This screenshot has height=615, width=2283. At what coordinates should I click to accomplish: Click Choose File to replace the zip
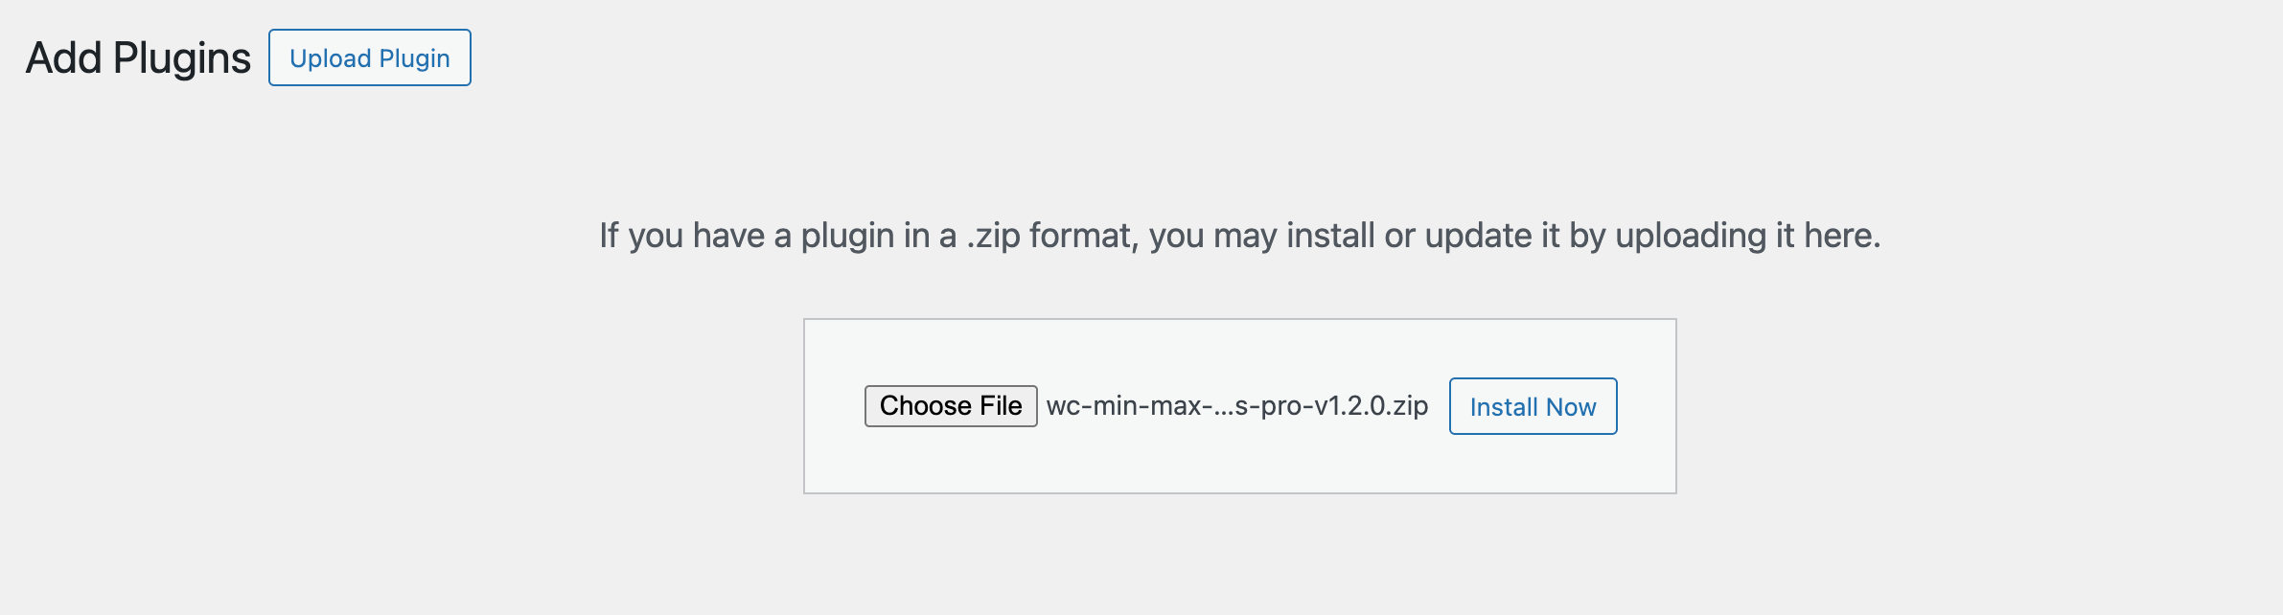pos(950,406)
